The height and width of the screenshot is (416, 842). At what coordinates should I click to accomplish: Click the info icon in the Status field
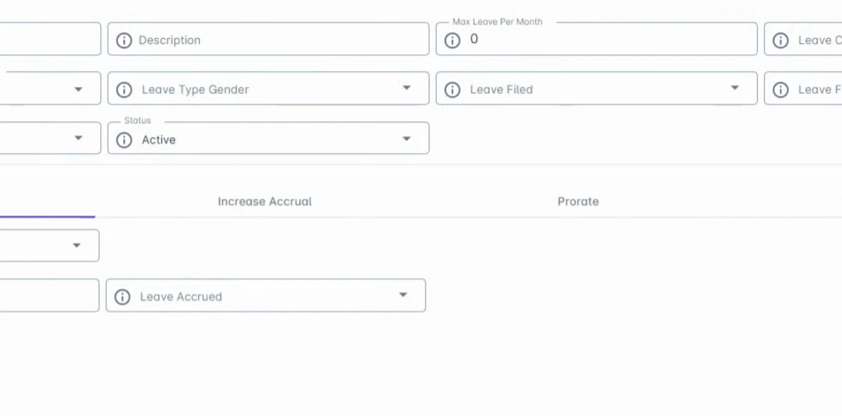click(124, 140)
